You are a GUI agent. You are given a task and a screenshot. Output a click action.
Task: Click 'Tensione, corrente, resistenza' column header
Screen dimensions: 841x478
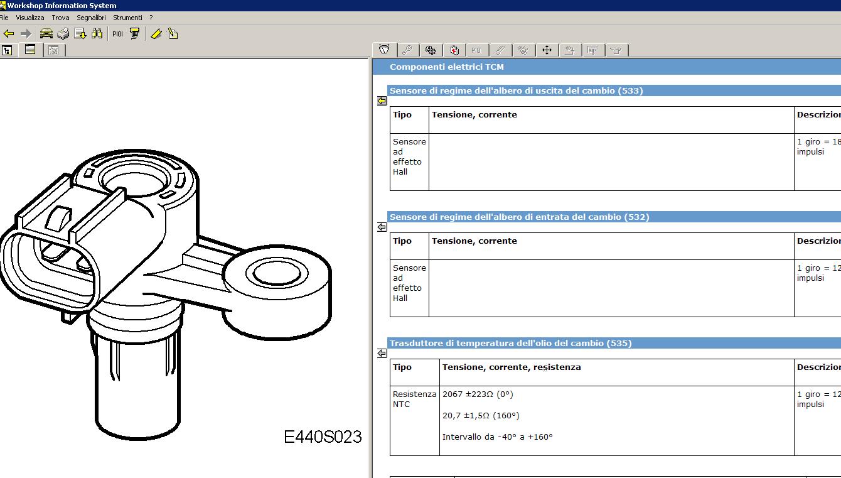point(512,367)
